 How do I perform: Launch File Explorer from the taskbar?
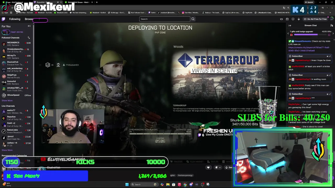click(168, 185)
